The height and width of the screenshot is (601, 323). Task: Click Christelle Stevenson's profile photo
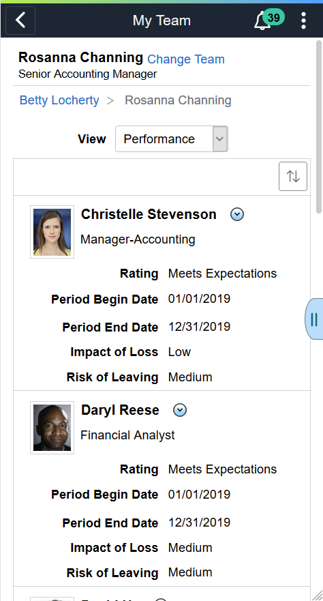(x=52, y=232)
